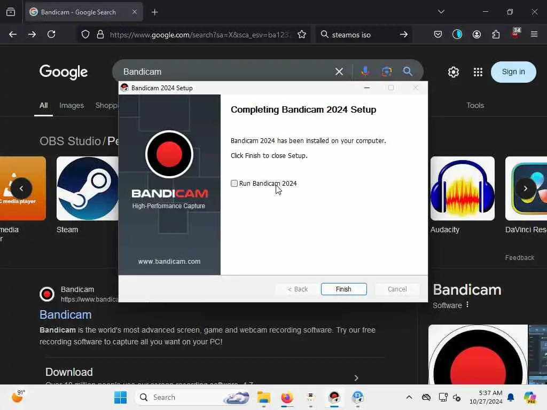Viewport: 547px width, 410px height.
Task: Click the browser forward arrow
Action: [32, 35]
